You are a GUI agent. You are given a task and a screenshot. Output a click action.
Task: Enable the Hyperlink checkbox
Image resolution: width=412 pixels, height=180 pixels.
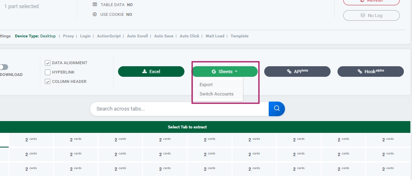(48, 72)
